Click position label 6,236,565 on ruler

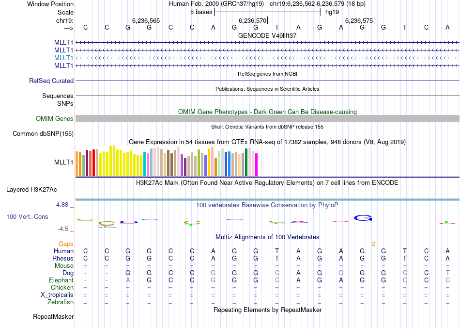point(146,20)
